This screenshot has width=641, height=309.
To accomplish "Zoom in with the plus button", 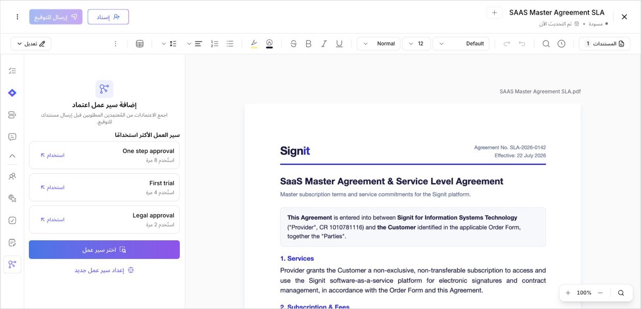I will [x=568, y=293].
